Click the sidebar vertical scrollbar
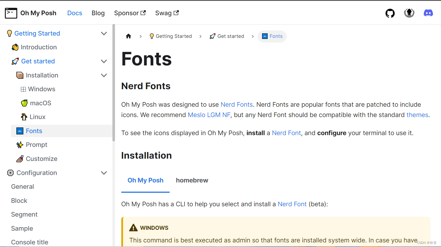The height and width of the screenshot is (247, 441). point(114,83)
